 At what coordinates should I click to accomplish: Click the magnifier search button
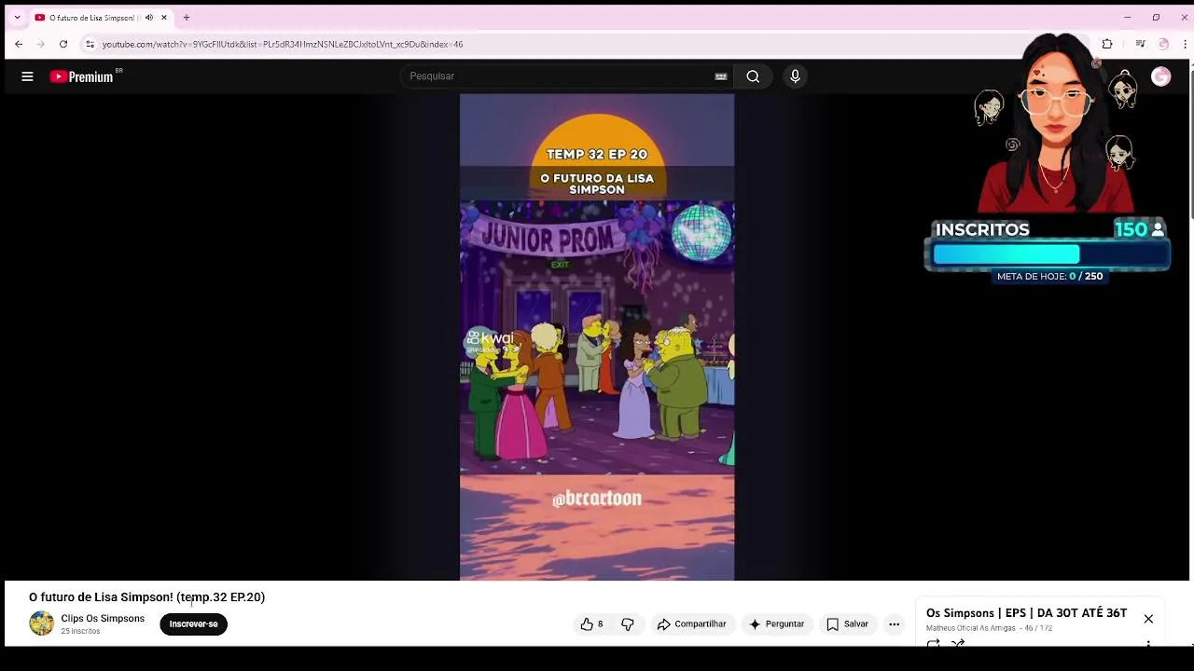[753, 76]
